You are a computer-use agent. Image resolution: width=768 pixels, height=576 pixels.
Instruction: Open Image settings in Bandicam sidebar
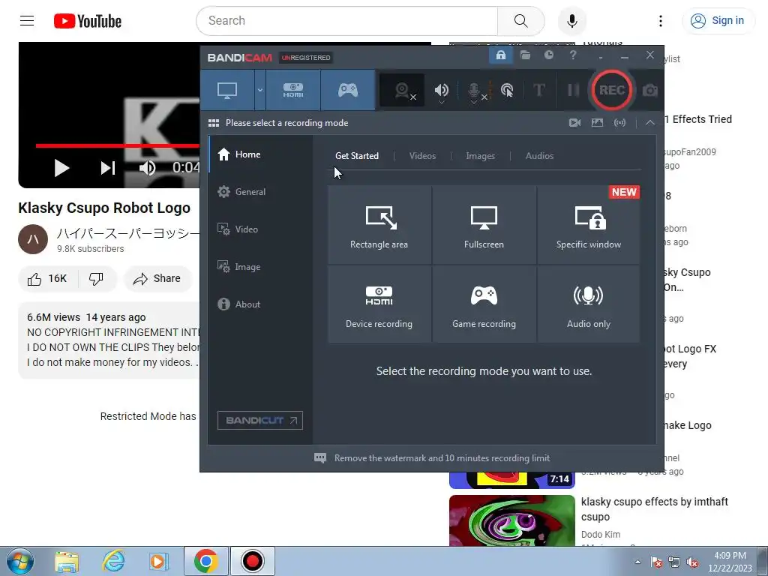[260, 267]
